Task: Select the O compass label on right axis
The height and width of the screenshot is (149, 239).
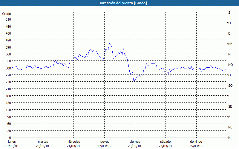Action: (229, 75)
